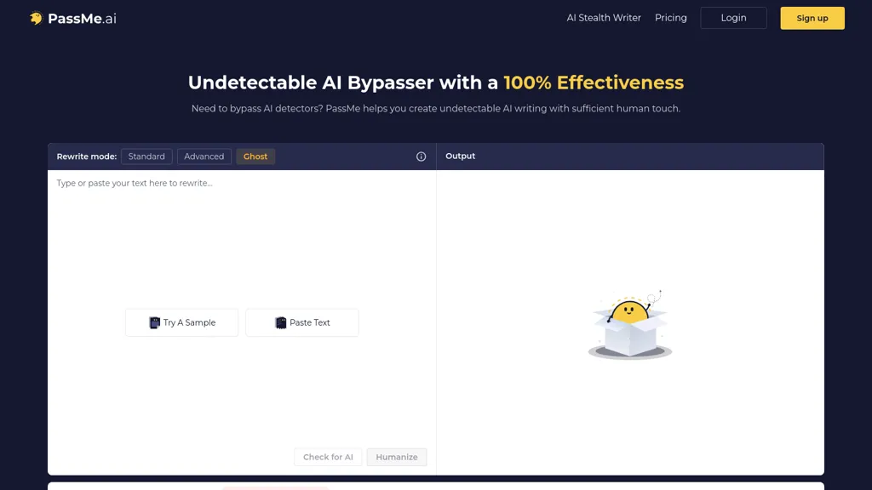Click the document icon on Try A Sample
Viewport: 872px width, 490px height.
point(155,323)
